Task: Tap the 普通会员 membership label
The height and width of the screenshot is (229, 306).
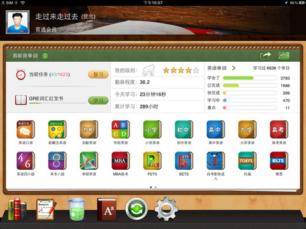Action: (x=46, y=29)
